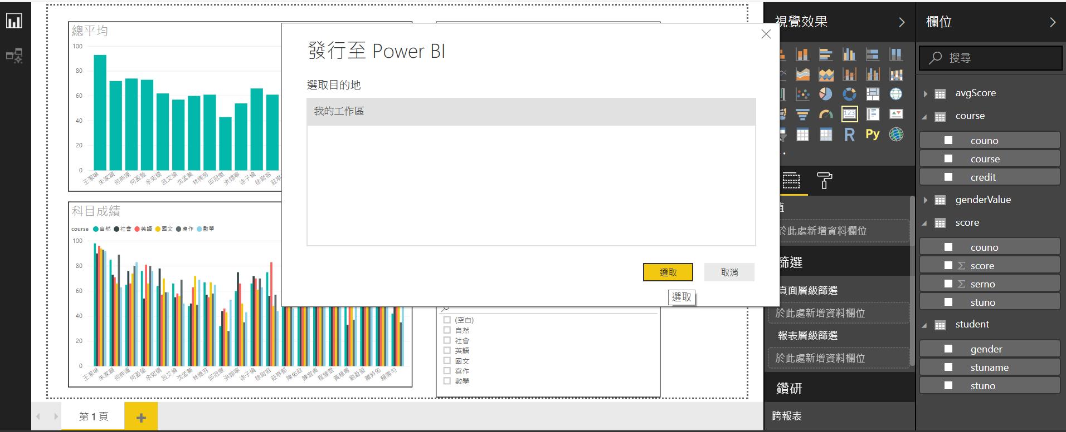Check the 數學 slicer checkbox
The image size is (1066, 432).
[447, 381]
